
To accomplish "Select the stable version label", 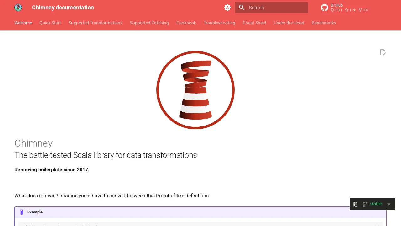I will [376, 204].
